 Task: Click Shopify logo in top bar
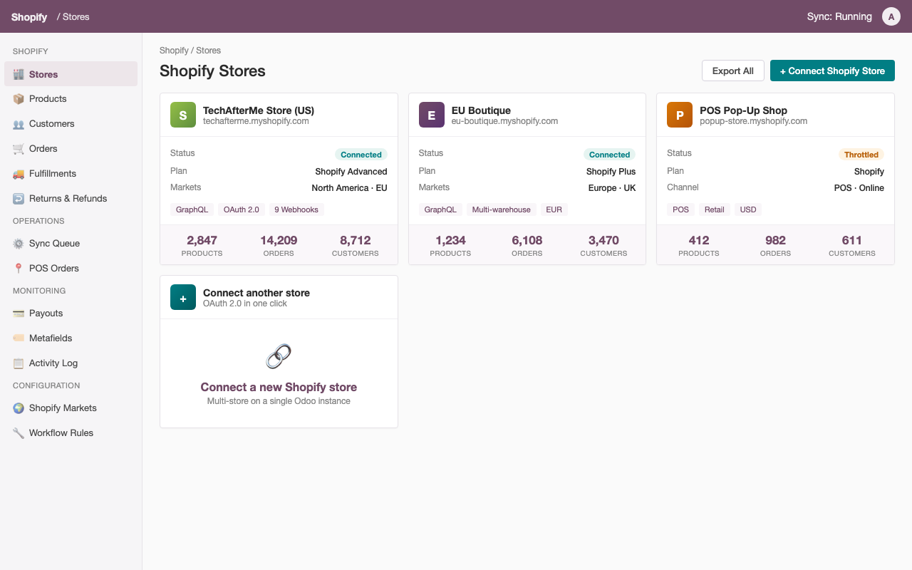click(x=29, y=16)
